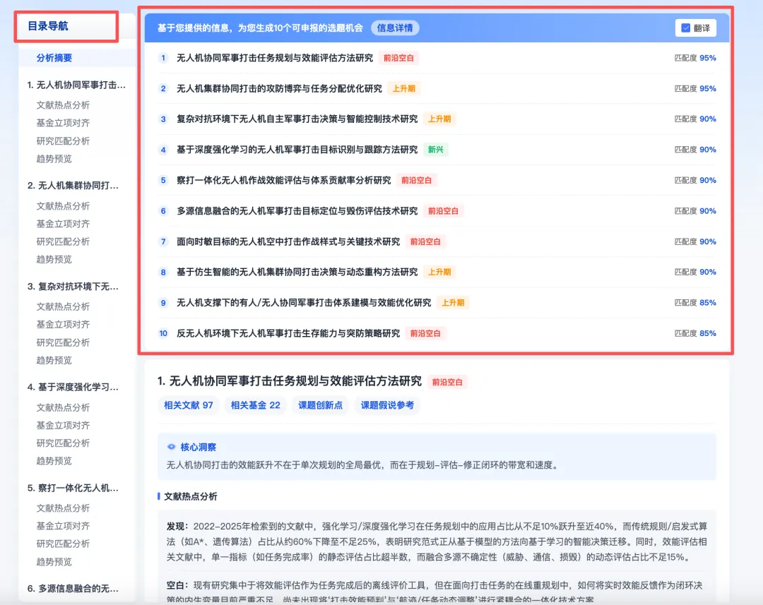Click number 1 badge in topic list
This screenshot has height=605, width=763.
pyautogui.click(x=163, y=58)
